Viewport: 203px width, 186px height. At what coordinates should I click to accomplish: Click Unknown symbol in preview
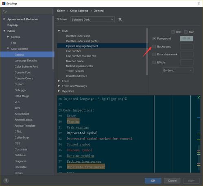[79, 150]
